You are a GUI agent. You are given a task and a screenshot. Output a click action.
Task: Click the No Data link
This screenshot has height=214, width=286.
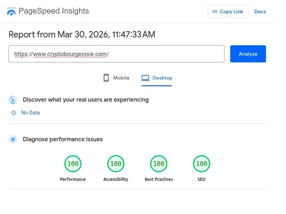coord(31,113)
